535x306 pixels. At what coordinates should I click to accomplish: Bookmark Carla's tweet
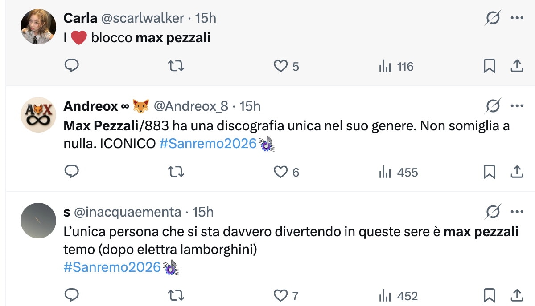[489, 66]
